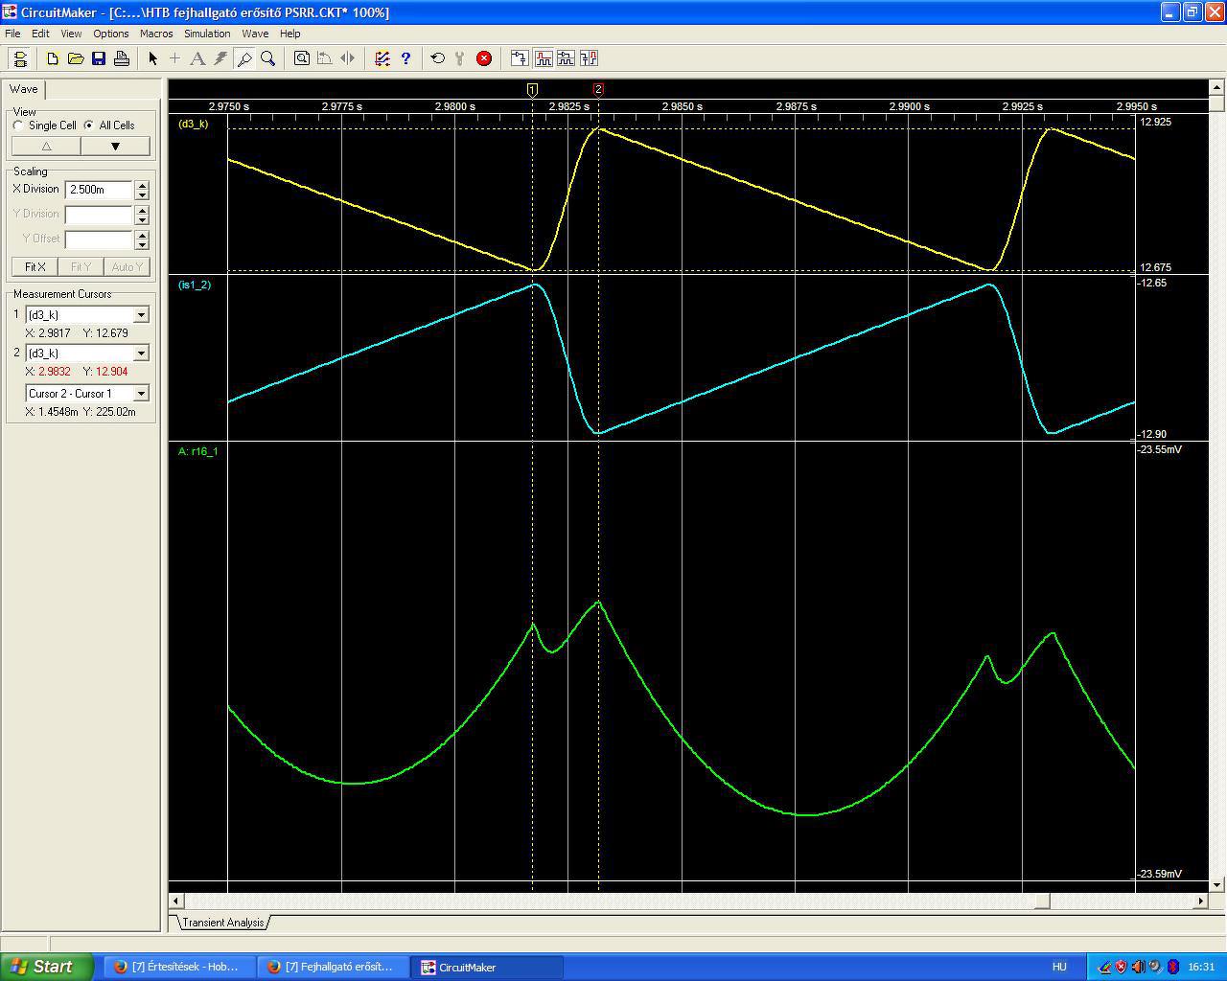This screenshot has width=1227, height=981.
Task: Click the blue question mark help icon
Action: [405, 58]
